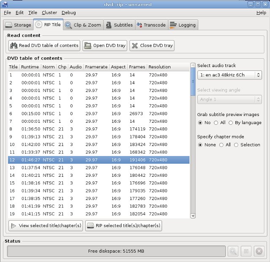Viewport: 270px width, 262px height.
Task: Click the cancel X icon in Status bar
Action: (259, 251)
